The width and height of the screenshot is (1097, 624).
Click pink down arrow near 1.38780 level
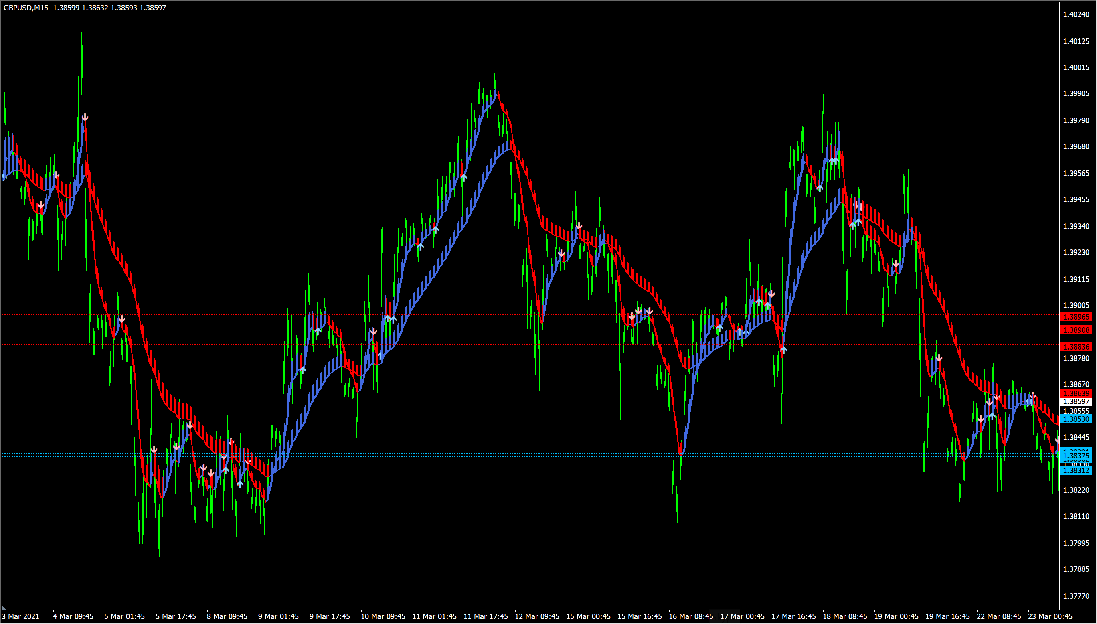[939, 358]
